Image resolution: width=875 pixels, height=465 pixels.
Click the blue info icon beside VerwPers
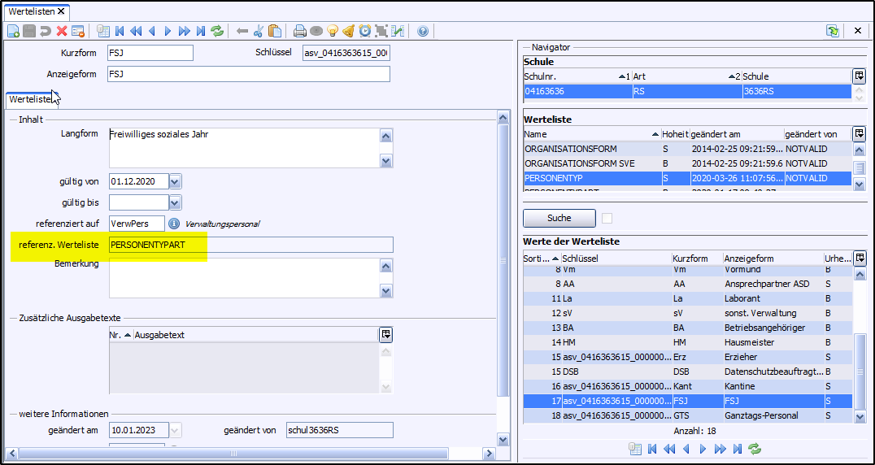coord(174,223)
